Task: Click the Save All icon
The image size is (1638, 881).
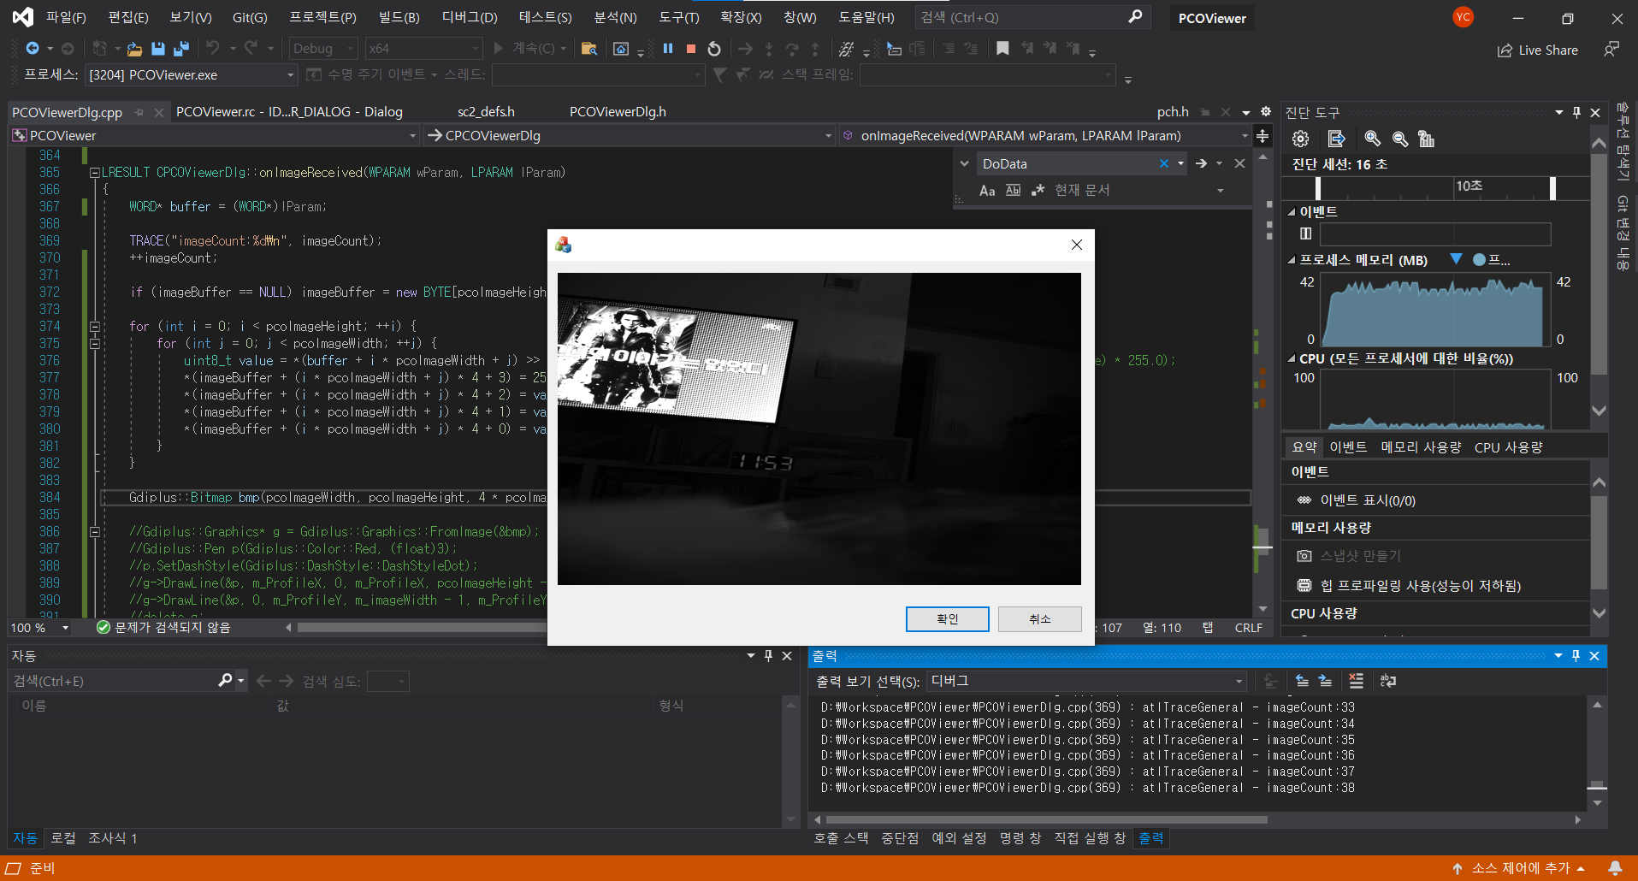Action: pos(181,49)
